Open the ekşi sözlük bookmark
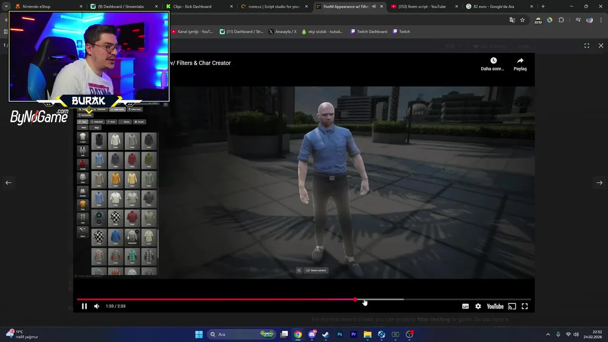The width and height of the screenshot is (608, 342). click(x=323, y=32)
